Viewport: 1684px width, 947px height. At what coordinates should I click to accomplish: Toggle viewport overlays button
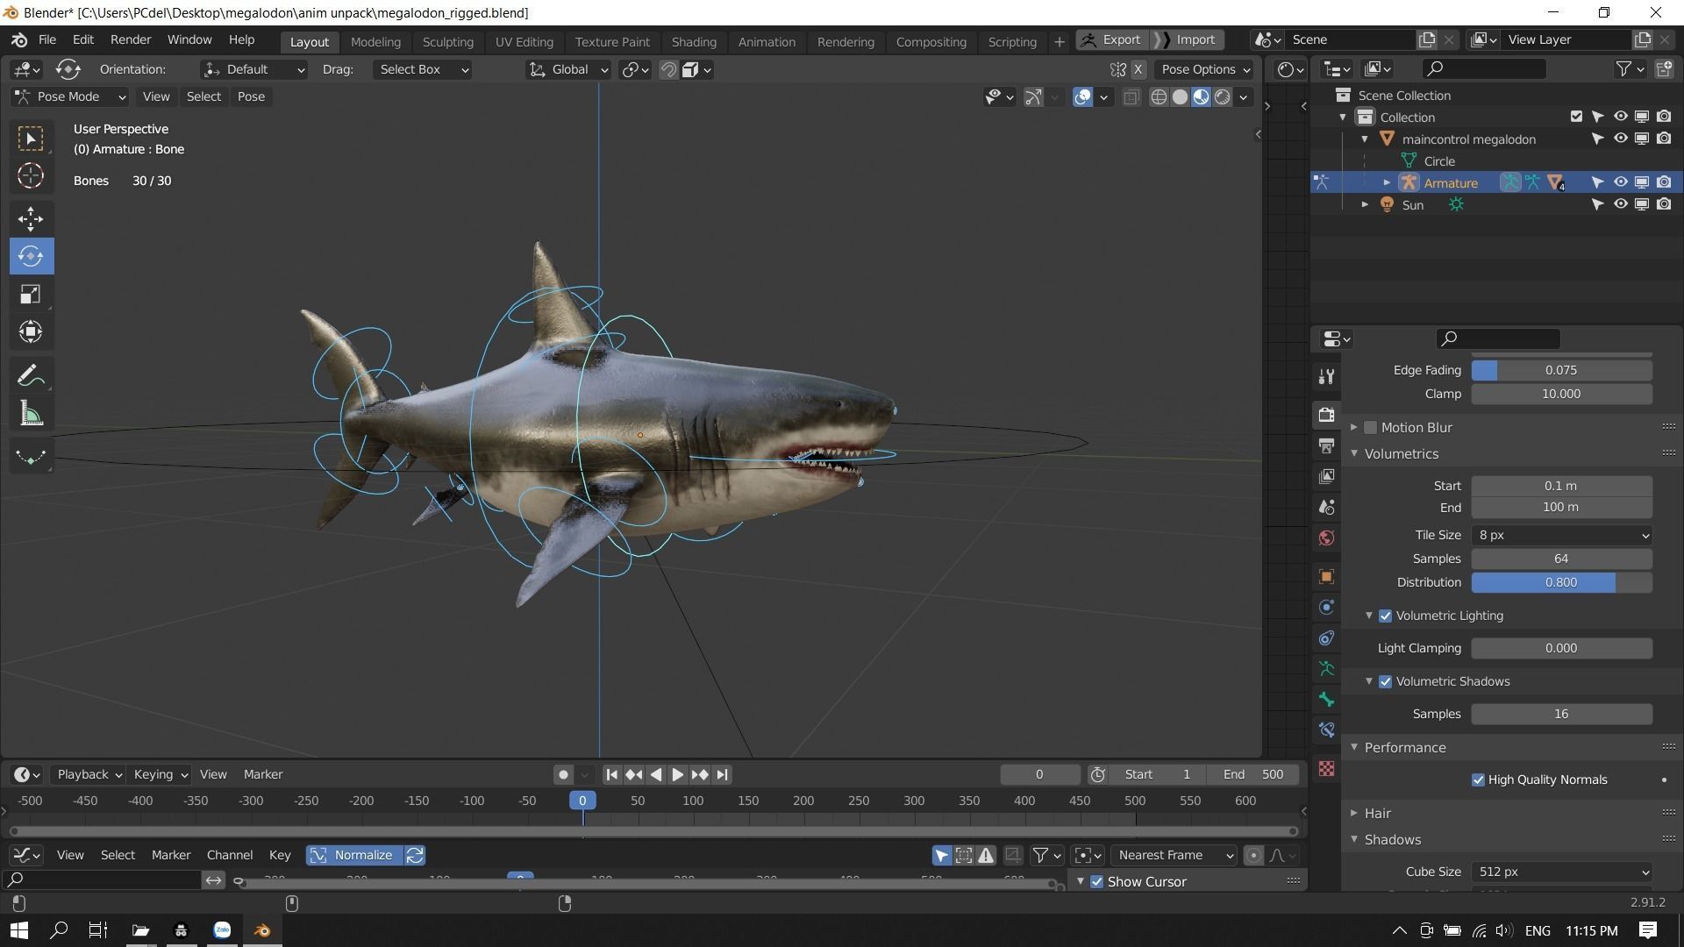point(1083,97)
